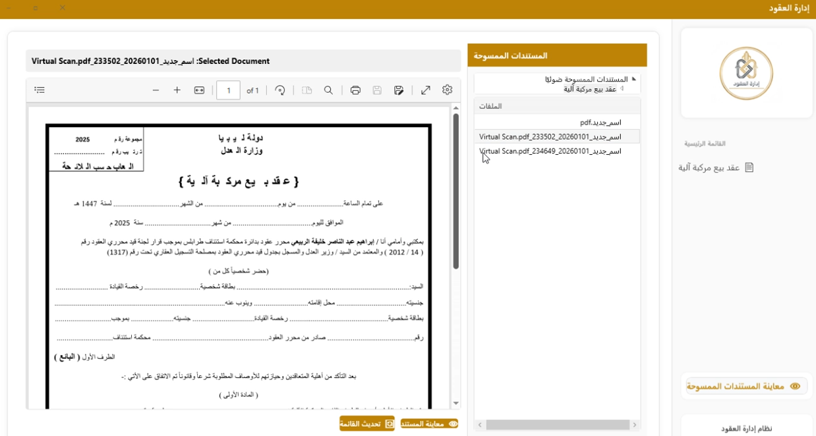Open the PDF contents sidebar list icon
Screen dimensions: 816x436
(40, 90)
